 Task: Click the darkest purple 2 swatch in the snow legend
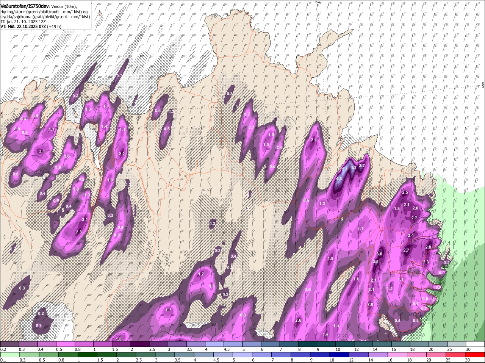pyautogui.click(x=140, y=344)
